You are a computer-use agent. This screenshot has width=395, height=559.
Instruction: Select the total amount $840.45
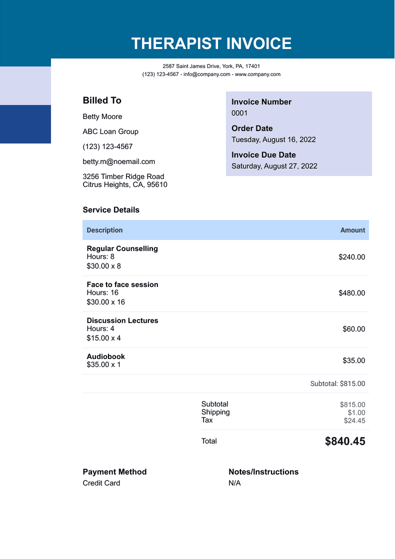345,441
